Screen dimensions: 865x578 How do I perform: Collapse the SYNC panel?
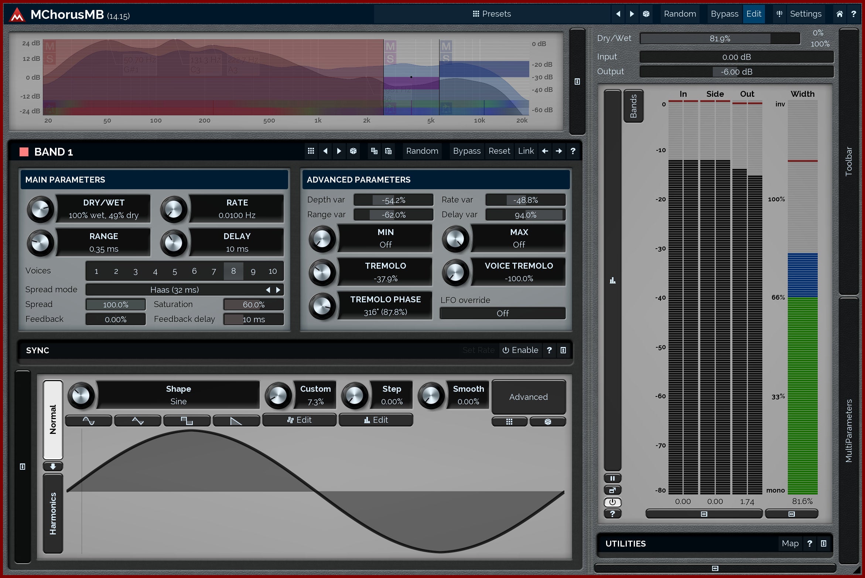point(563,350)
